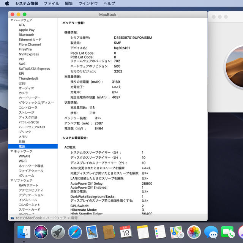Screen dimensions: 243x243
Task: Select RAWサポート in the sidebar
Action: [x=28, y=185]
